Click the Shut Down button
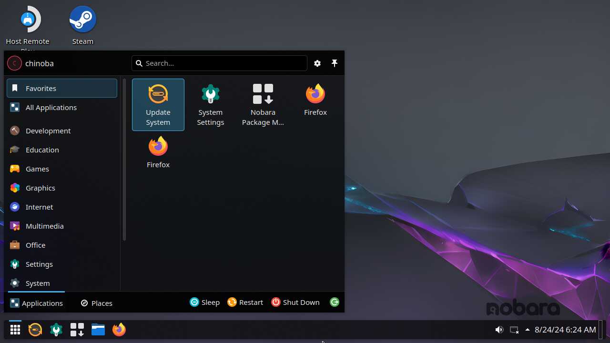The height and width of the screenshot is (343, 610). 295,302
